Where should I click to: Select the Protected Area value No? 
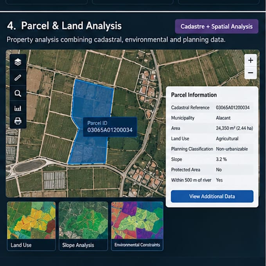(x=219, y=170)
